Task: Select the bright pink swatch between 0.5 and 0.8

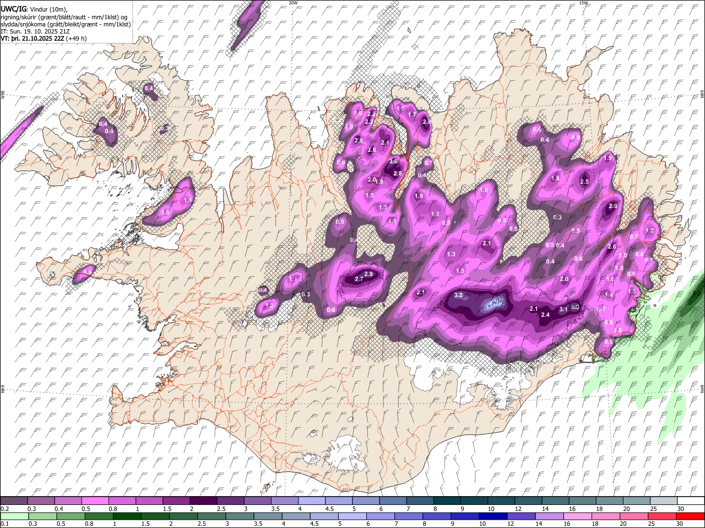Action: click(x=95, y=501)
